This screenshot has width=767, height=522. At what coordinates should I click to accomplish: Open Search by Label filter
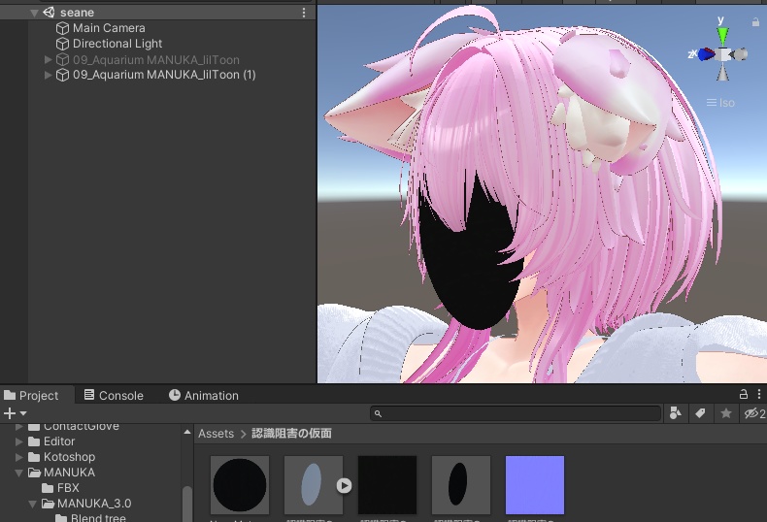[700, 413]
